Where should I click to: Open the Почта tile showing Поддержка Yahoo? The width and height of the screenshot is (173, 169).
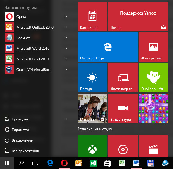click(138, 16)
